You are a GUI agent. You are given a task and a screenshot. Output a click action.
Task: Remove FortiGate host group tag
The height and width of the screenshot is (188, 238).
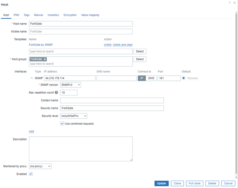tap(45, 59)
